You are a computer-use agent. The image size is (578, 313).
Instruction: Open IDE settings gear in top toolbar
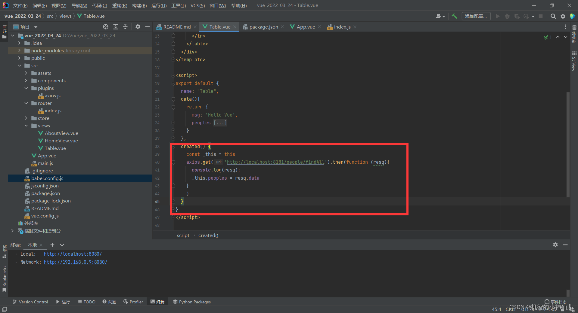click(563, 16)
